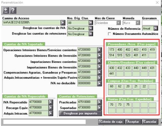Screen dimensions: 162x126
Task: Select the Proveedores cell 419
Action: [152, 50]
